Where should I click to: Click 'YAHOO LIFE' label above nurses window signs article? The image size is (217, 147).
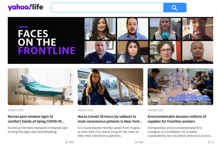coord(15,110)
